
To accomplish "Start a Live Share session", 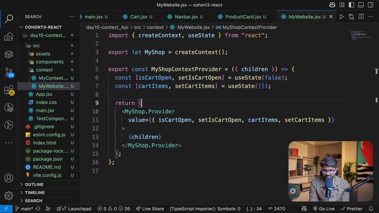I will [x=150, y=209].
